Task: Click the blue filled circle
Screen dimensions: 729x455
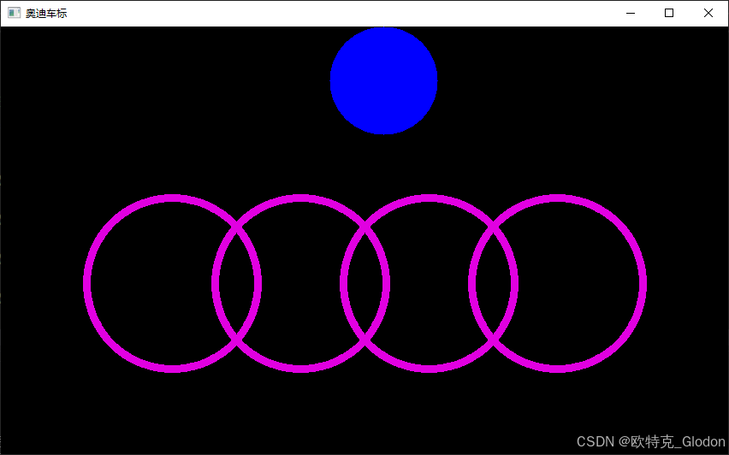Action: [x=383, y=81]
